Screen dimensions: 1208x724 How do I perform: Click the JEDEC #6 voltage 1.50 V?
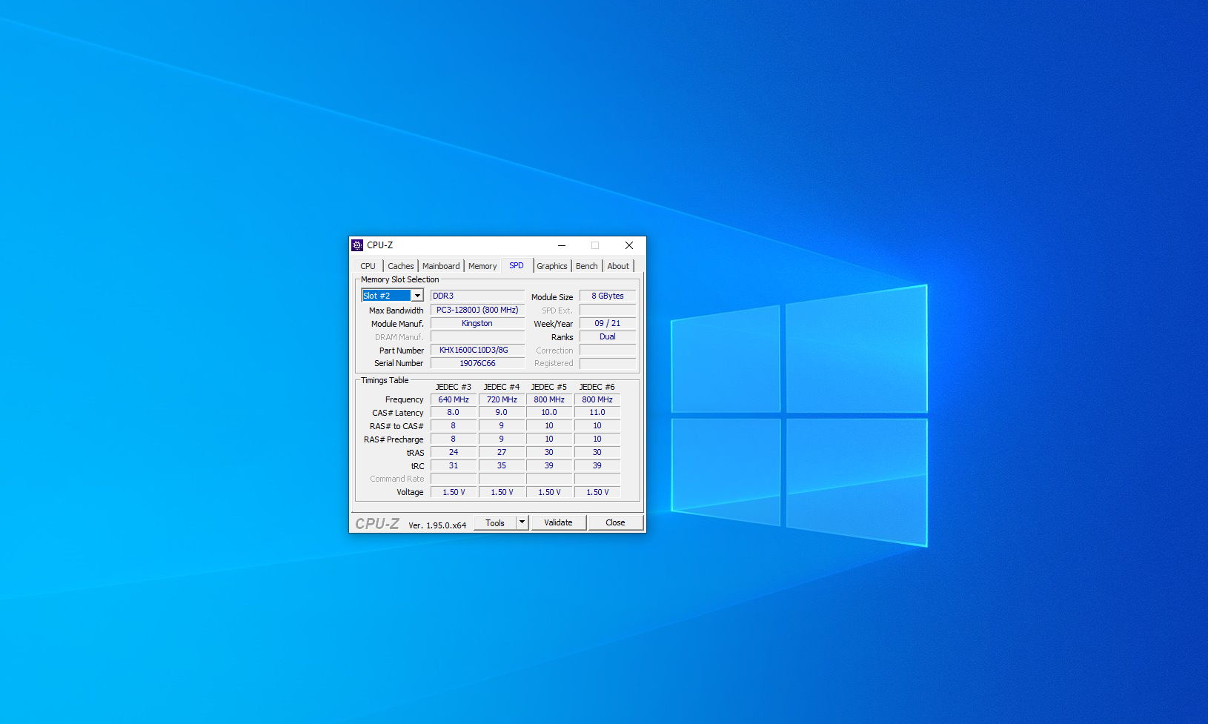tap(597, 492)
